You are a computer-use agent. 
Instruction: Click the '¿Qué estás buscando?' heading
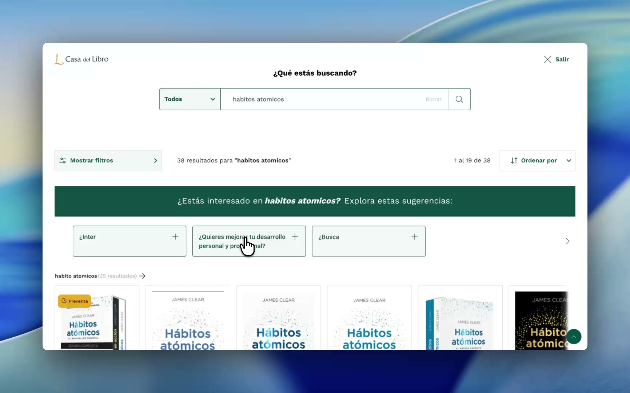point(315,73)
